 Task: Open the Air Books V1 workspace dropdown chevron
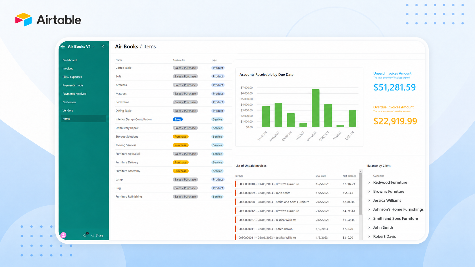(x=93, y=47)
